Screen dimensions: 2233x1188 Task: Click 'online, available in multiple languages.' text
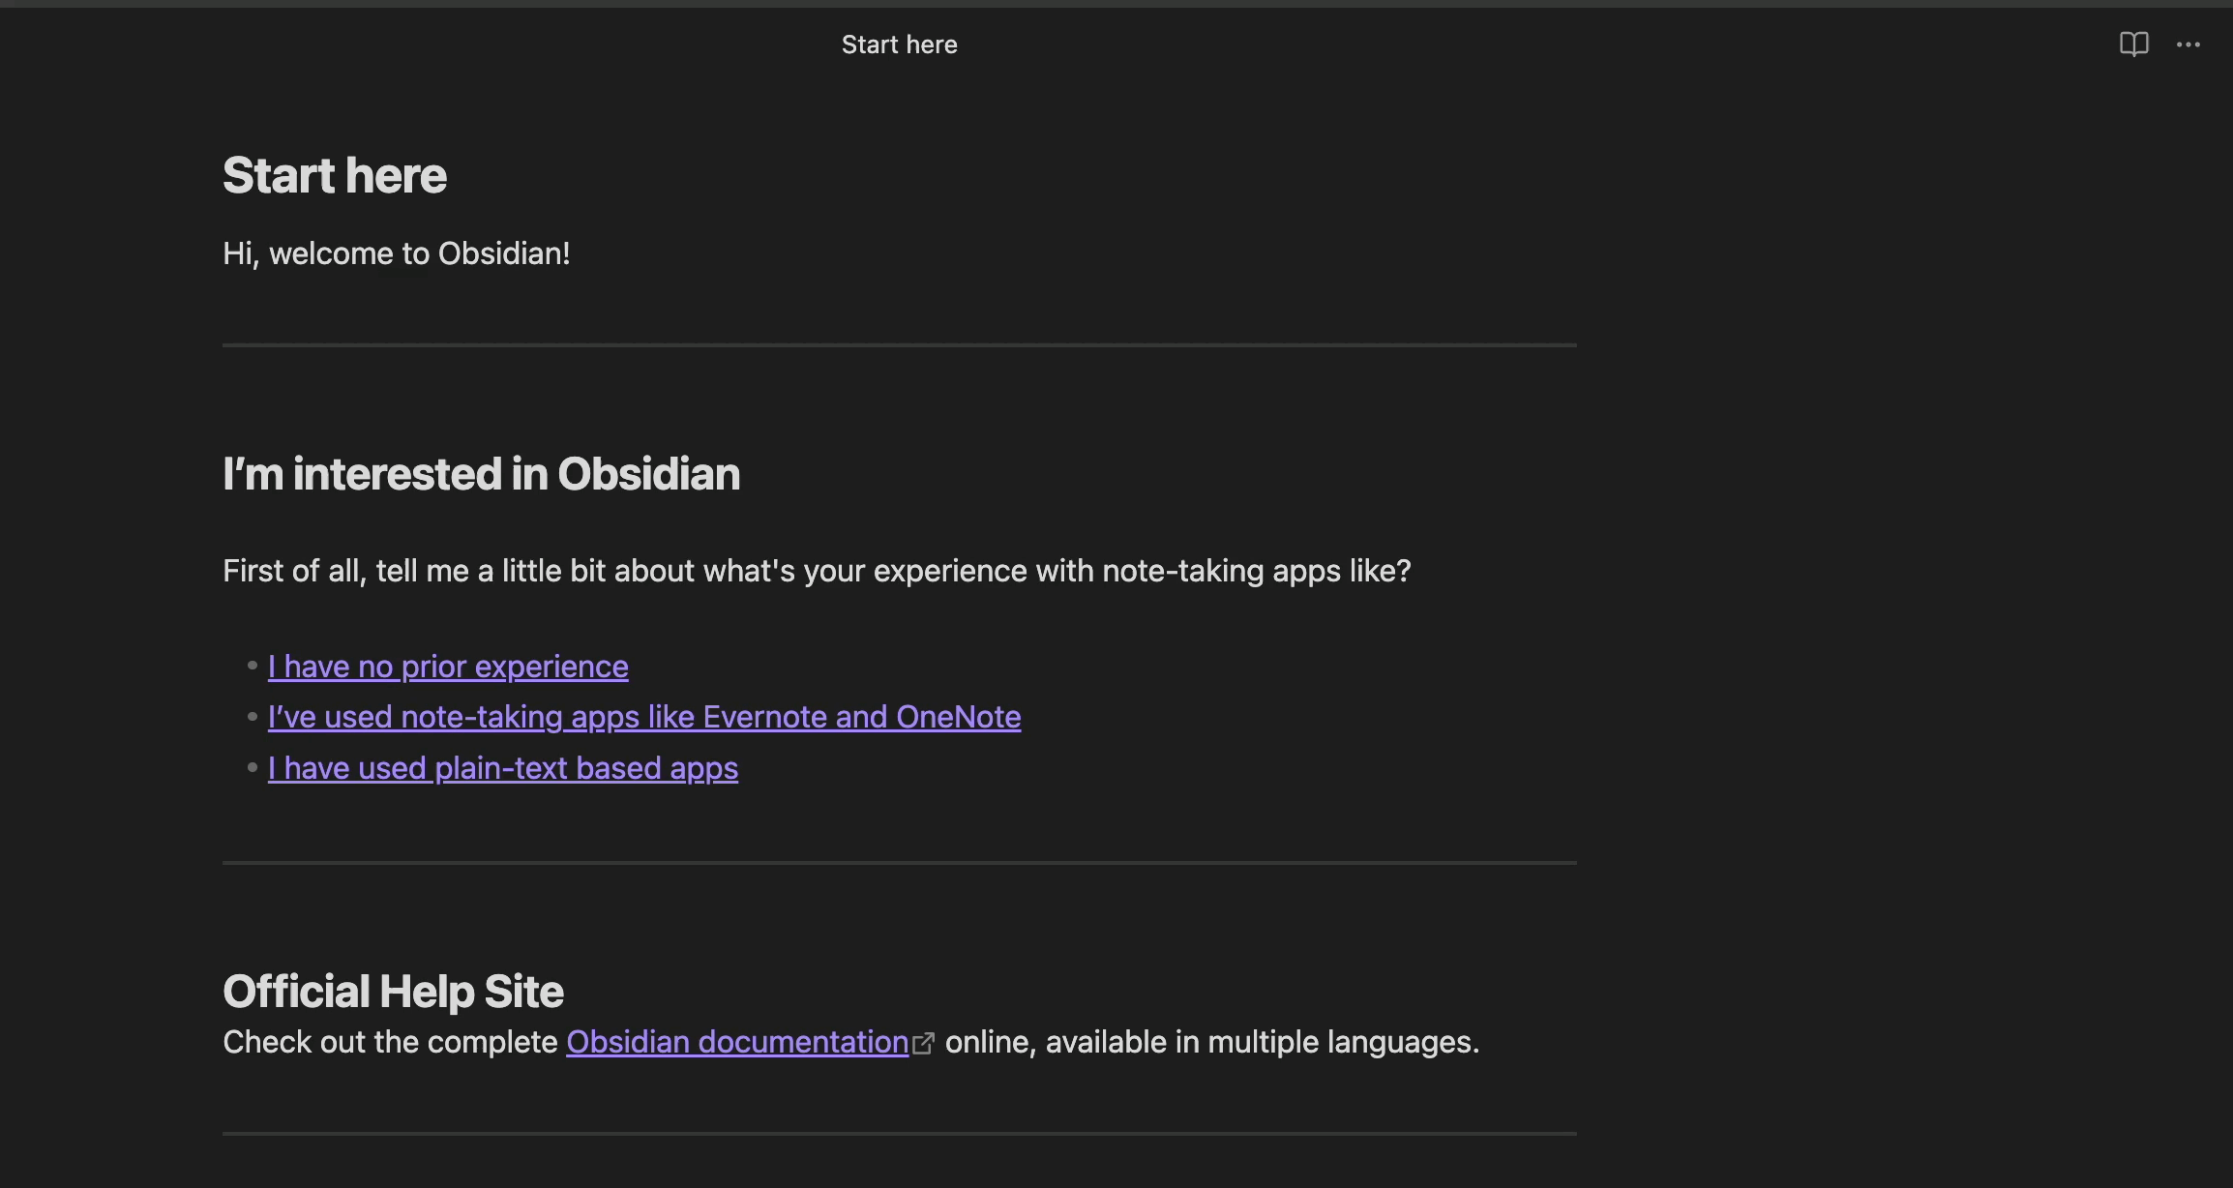[x=1212, y=1042]
